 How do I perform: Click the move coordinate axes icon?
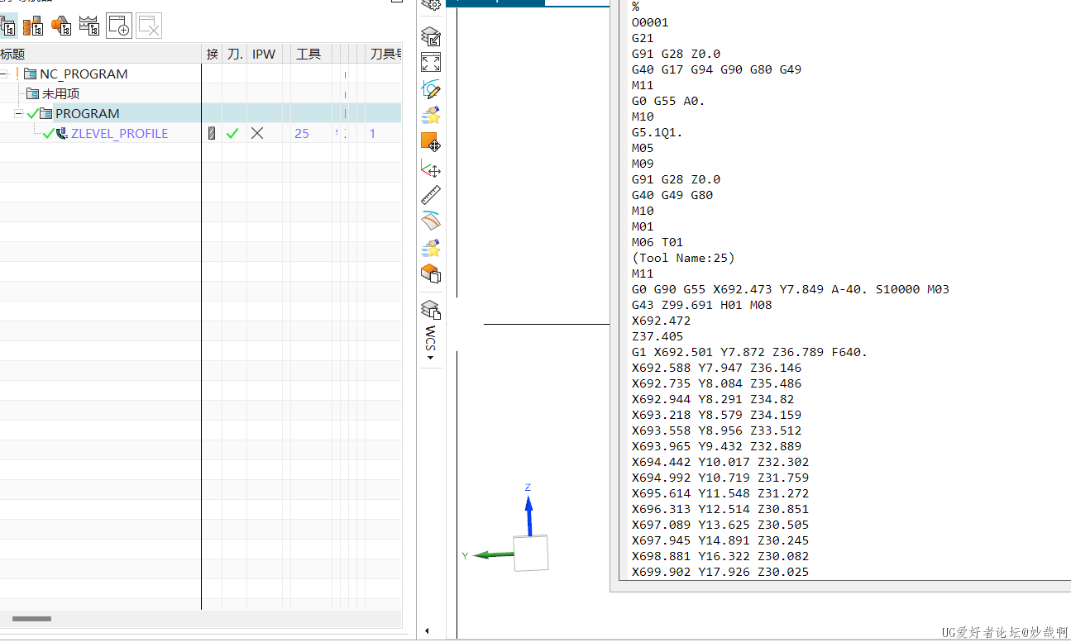(431, 169)
